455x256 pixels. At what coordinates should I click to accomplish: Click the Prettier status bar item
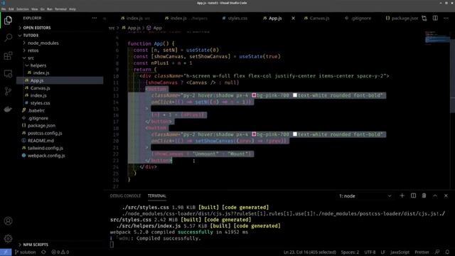(x=422, y=252)
